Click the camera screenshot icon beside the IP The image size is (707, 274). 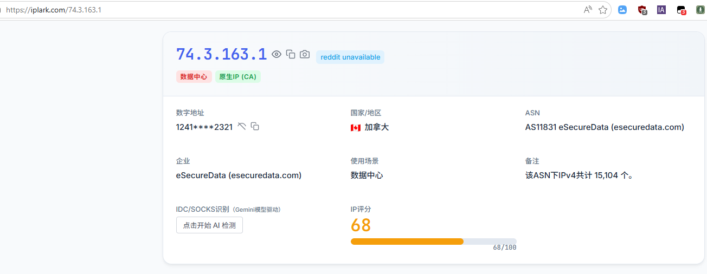305,54
